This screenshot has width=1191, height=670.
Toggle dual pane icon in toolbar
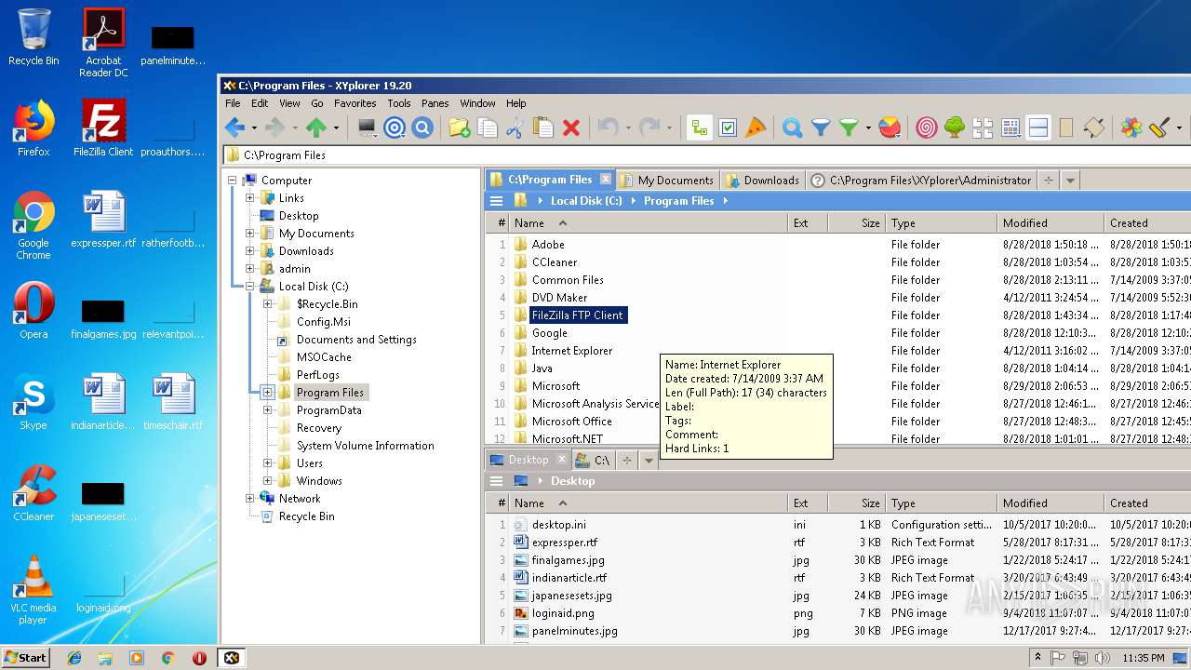coord(1038,127)
